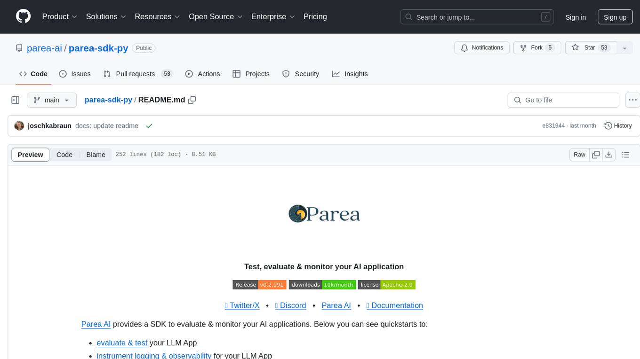This screenshot has height=359, width=640.
Task: Open the parea-ai owner link
Action: (45, 48)
